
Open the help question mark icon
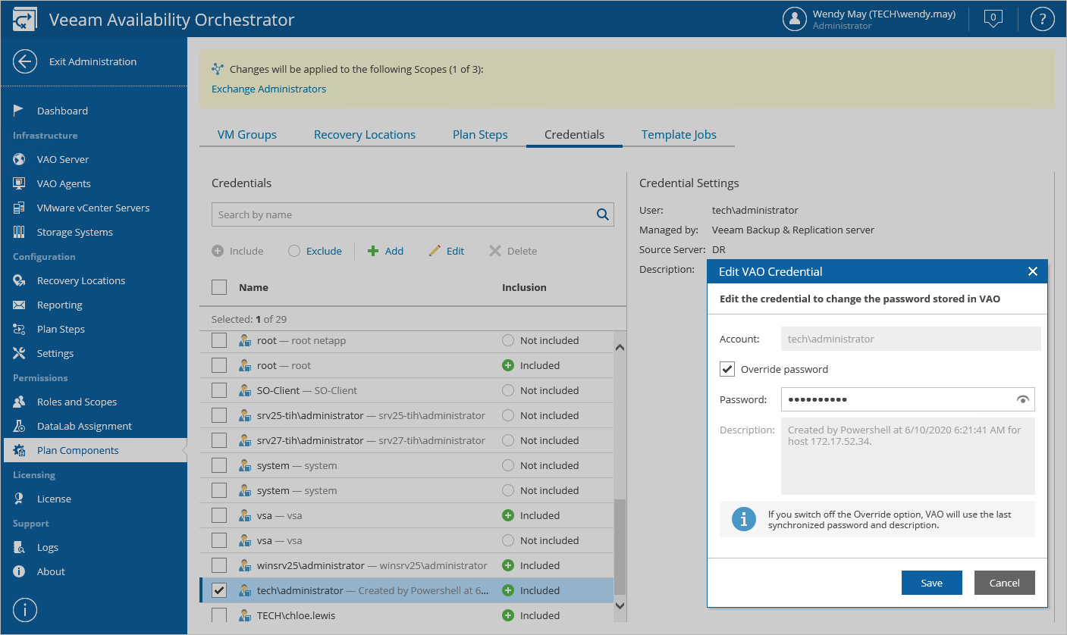point(1043,19)
